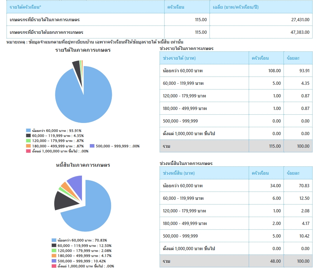This screenshot has width=318, height=276.
Task: Click the ช่วงรายได้ (บาท) column header
Action: pos(179,58)
